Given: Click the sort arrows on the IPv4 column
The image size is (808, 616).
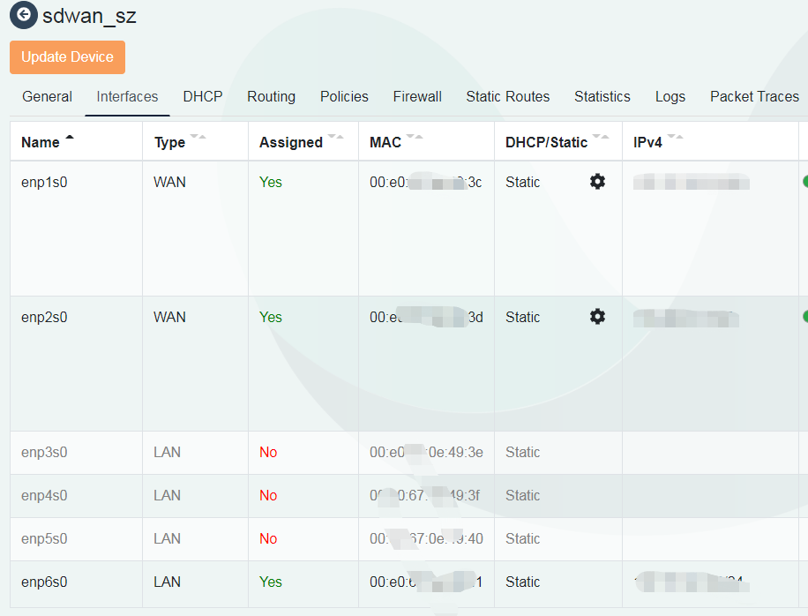Looking at the screenshot, I should 674,137.
